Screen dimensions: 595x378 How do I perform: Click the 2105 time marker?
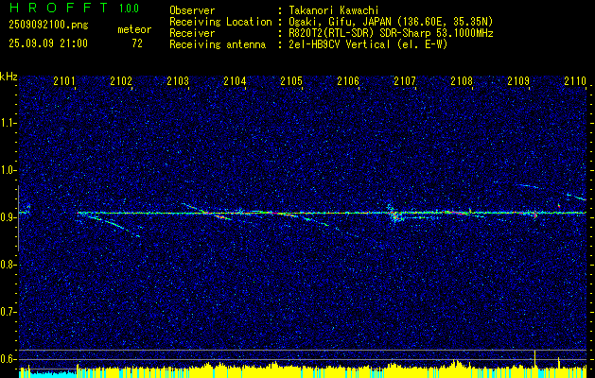(x=291, y=80)
